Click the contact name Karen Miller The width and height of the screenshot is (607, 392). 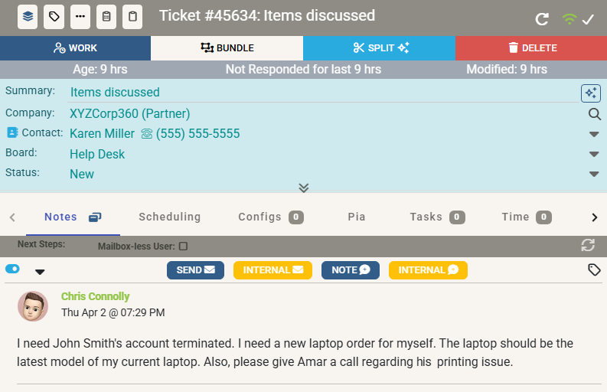103,134
